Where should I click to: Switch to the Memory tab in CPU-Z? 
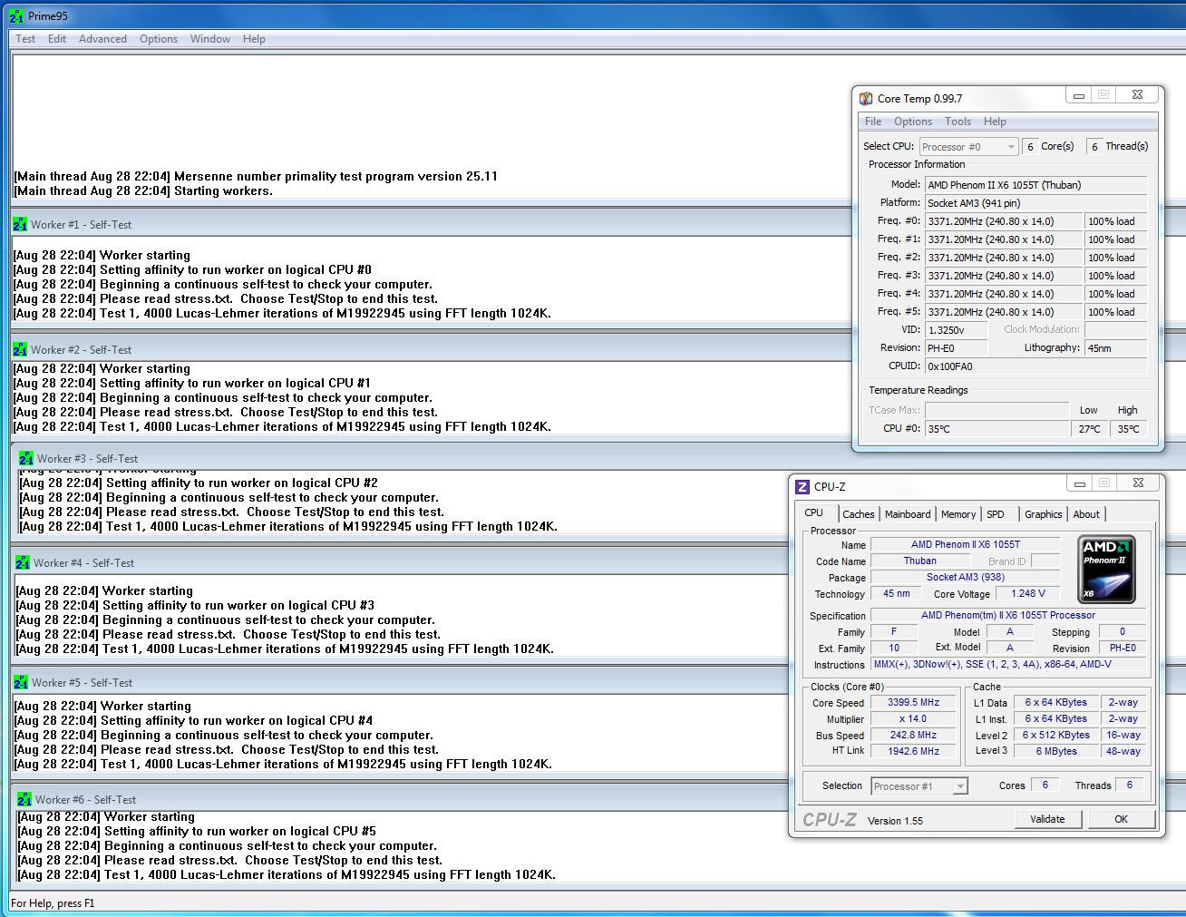[958, 514]
